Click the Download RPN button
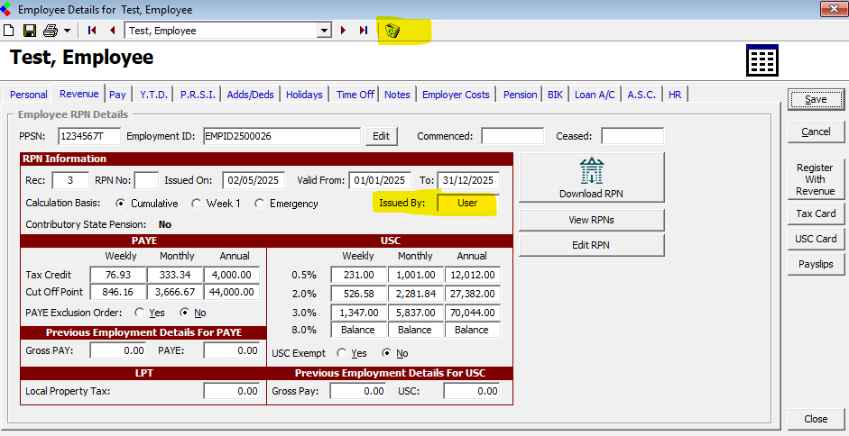Viewport: 849px width, 436px height. pyautogui.click(x=591, y=177)
